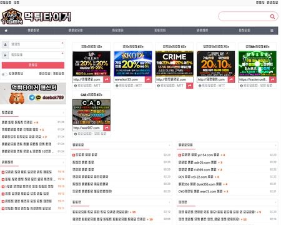Viewport: 281px width, 225px height.
Task: Click the share arrow on the INPLAY card
Action: [x=231, y=79]
